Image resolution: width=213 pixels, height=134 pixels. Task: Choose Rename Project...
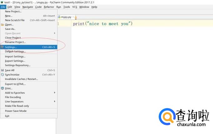(x=29, y=42)
